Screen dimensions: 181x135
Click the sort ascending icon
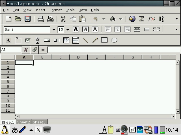pos(161,19)
